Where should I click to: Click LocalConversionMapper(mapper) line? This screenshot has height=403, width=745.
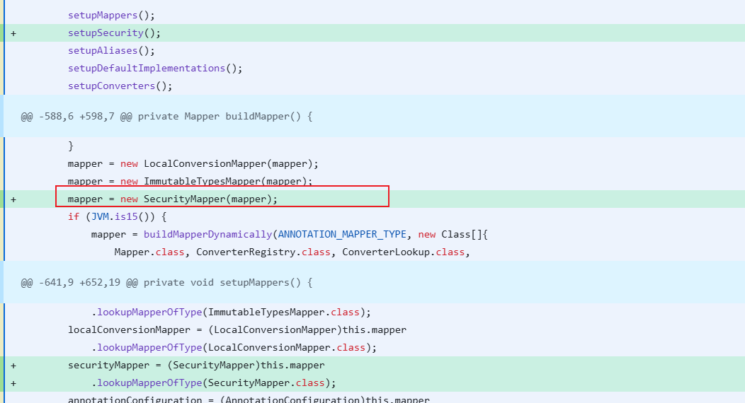click(193, 163)
